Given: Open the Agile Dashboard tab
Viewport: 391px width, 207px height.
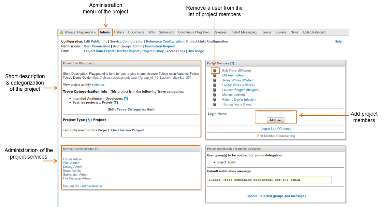Looking at the screenshot, I should 314,32.
